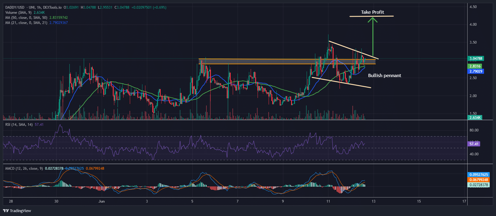Screen dimensions: 496x216
Task: Click the 9 date label on time axis
Action: [x=283, y=201]
